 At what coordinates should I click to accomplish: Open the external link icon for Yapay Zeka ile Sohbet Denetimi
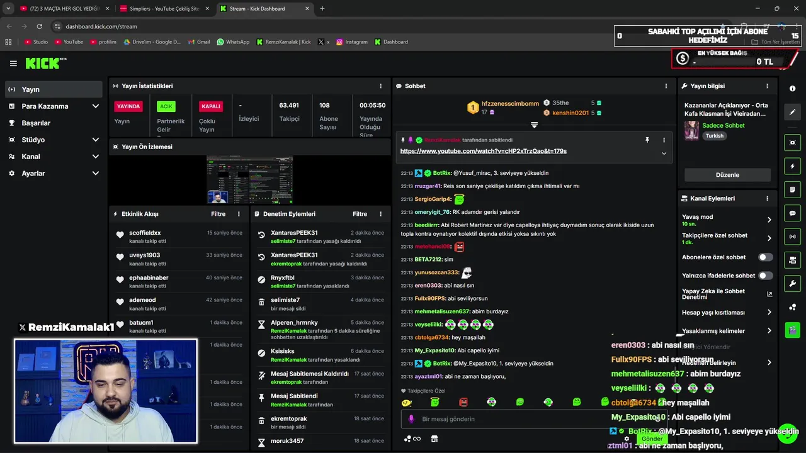[x=769, y=294]
